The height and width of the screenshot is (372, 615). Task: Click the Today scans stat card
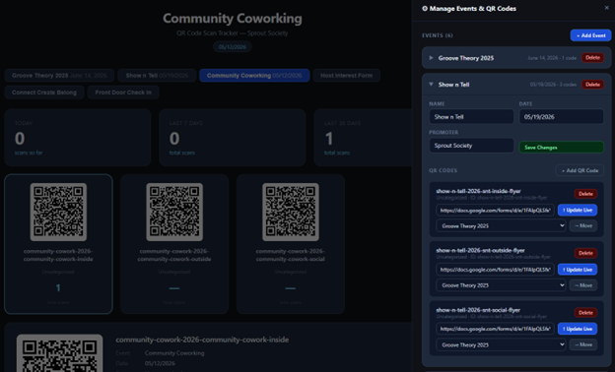[78, 138]
